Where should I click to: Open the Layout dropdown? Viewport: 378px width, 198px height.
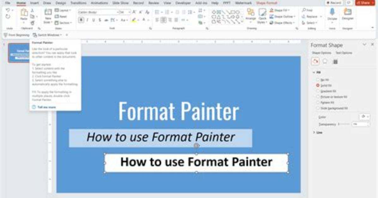[63, 10]
